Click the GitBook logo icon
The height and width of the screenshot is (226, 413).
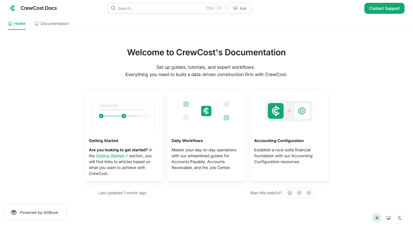coord(14,213)
